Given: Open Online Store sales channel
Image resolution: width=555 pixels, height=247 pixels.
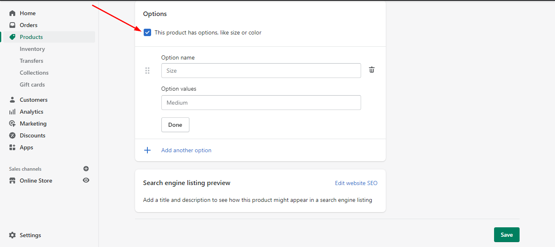Looking at the screenshot, I should tap(36, 181).
